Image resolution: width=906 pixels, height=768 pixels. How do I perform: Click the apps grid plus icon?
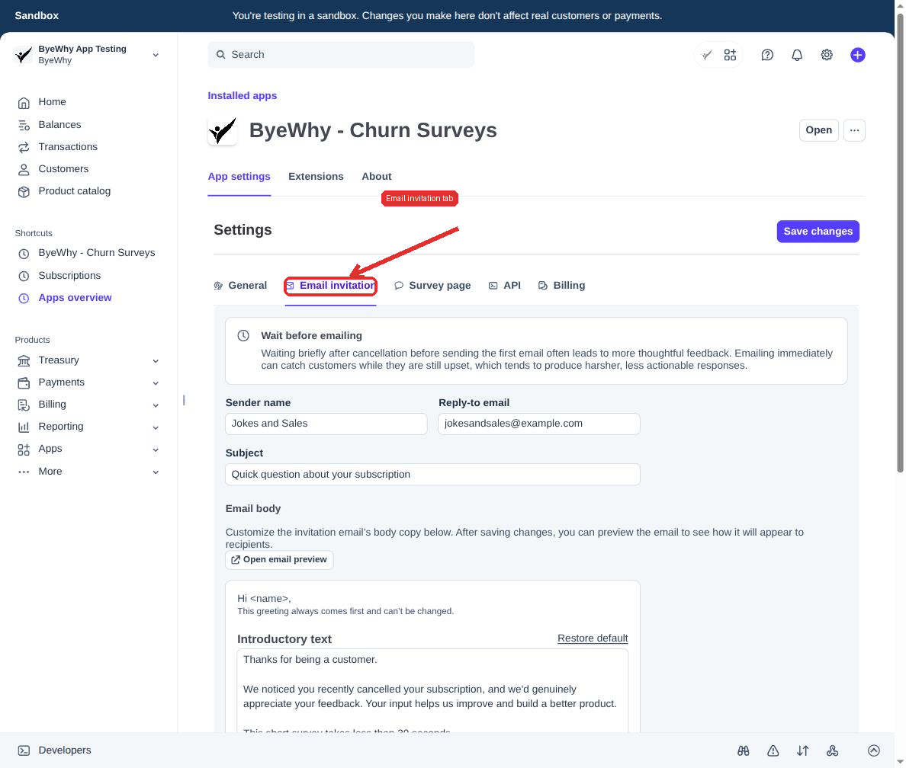(731, 55)
